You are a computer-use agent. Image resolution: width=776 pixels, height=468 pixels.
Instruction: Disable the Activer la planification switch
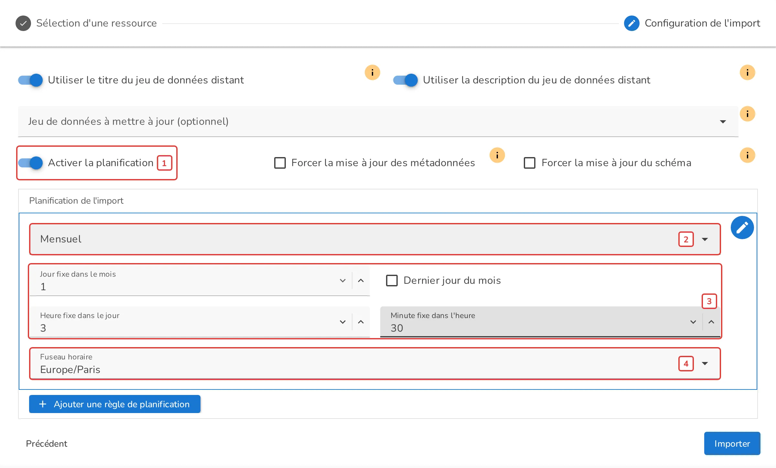tap(30, 163)
